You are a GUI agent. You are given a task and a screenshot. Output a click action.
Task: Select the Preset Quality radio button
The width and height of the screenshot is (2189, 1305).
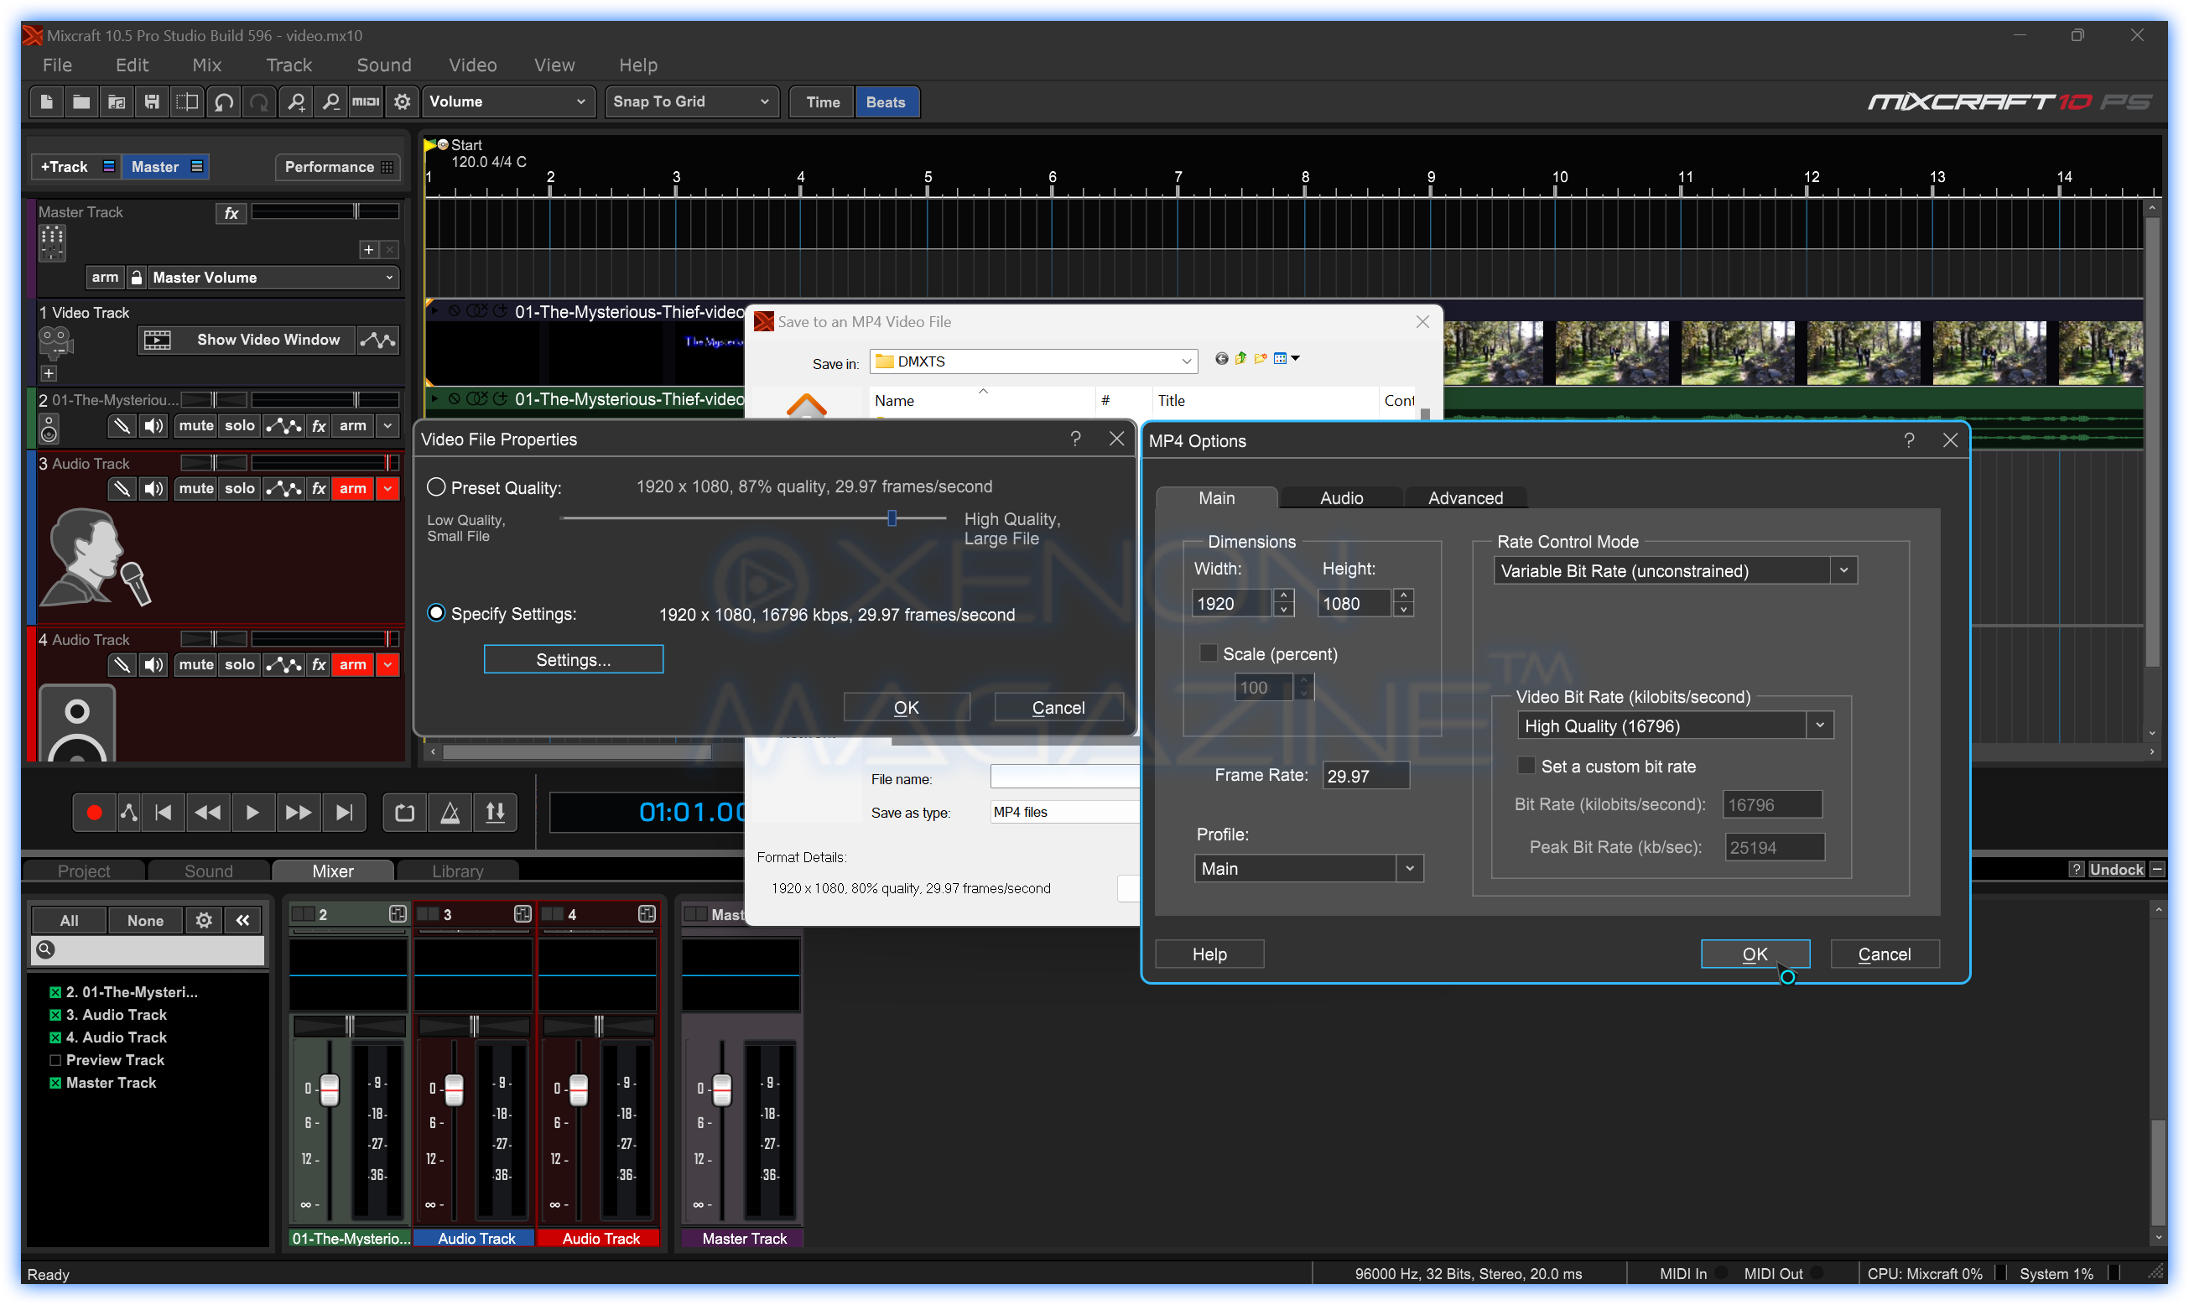coord(436,487)
